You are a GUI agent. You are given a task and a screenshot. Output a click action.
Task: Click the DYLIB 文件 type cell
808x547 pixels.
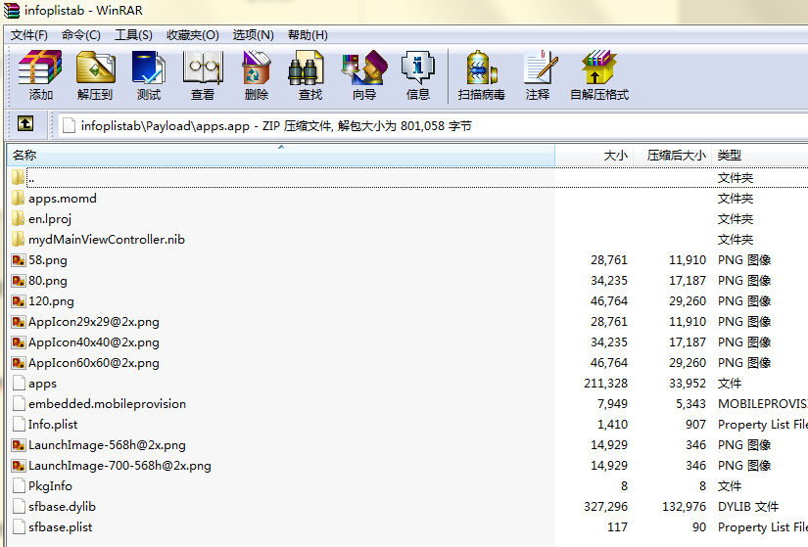click(x=748, y=506)
